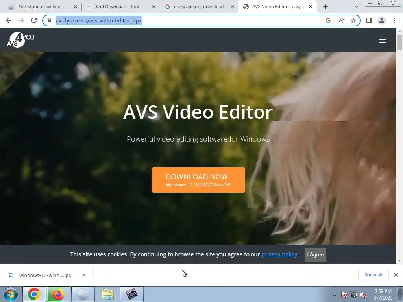The image size is (403, 302).
Task: Click the page scrollbar up arrow
Action: pos(399,31)
